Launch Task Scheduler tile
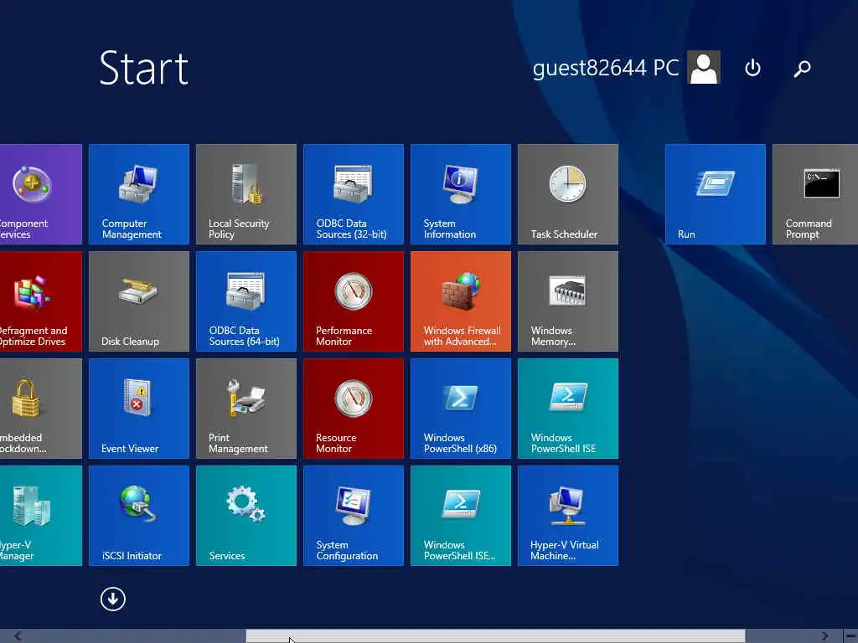 tap(568, 194)
